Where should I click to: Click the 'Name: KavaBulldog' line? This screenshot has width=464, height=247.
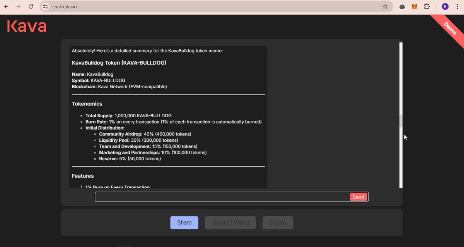[x=92, y=74]
